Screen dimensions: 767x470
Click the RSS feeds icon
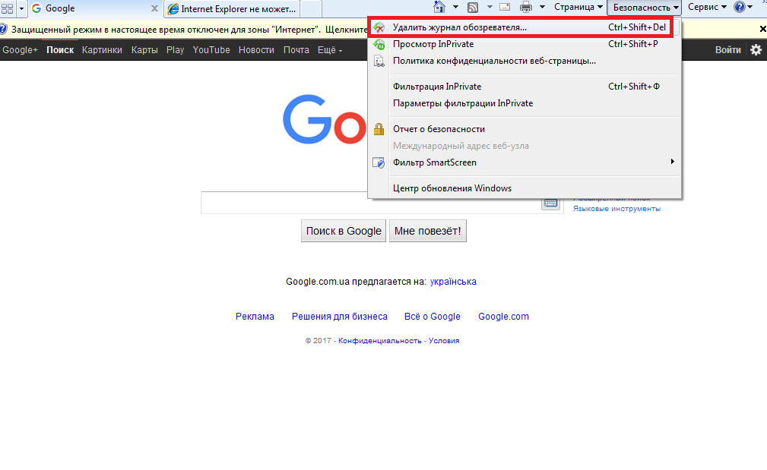[x=473, y=8]
